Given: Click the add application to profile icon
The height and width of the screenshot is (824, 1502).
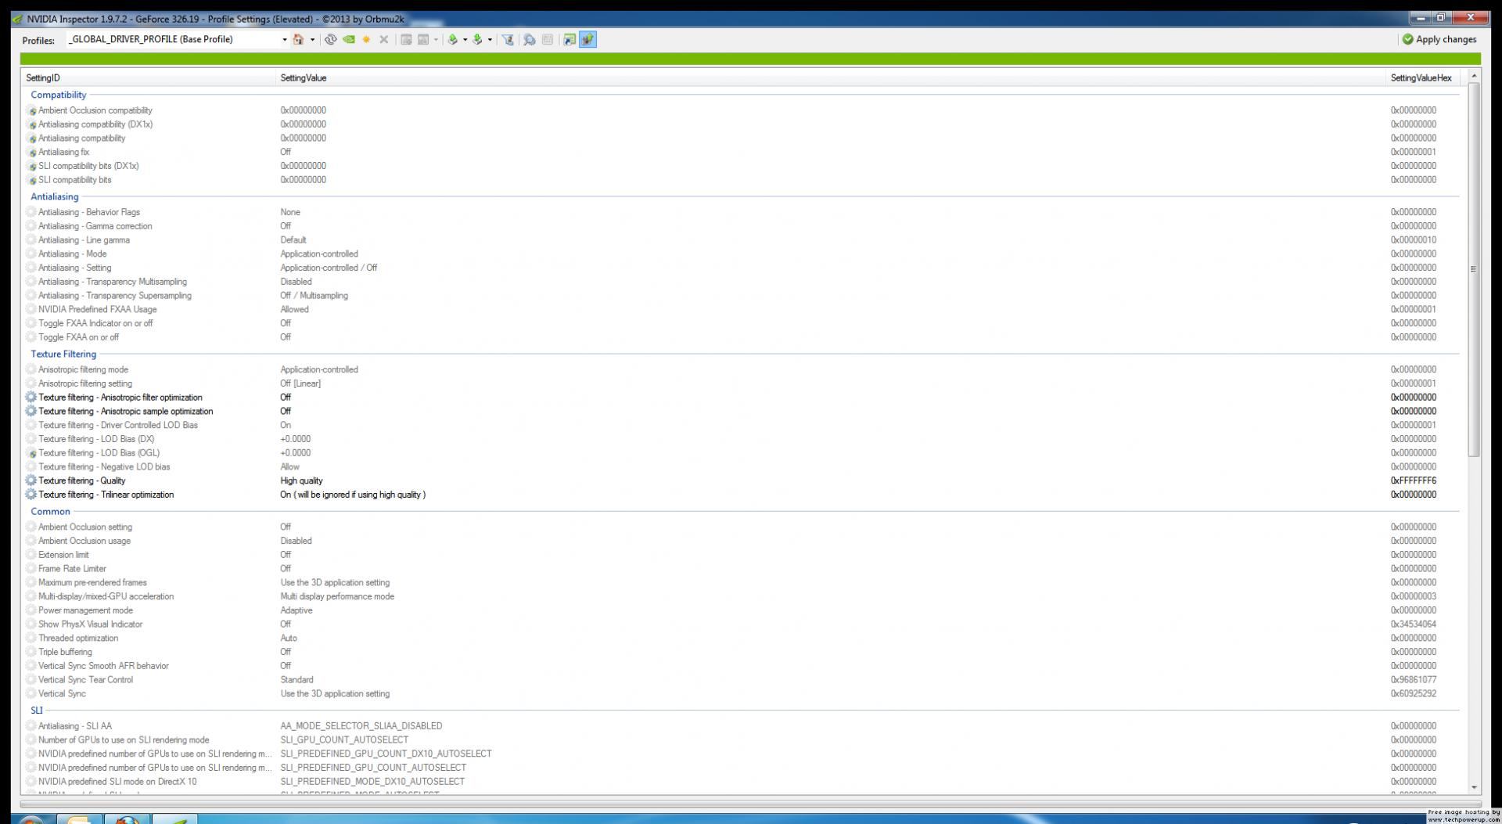Looking at the screenshot, I should [406, 39].
